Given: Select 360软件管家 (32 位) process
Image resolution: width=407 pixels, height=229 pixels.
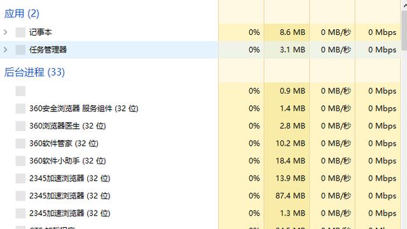Looking at the screenshot, I should point(64,143).
